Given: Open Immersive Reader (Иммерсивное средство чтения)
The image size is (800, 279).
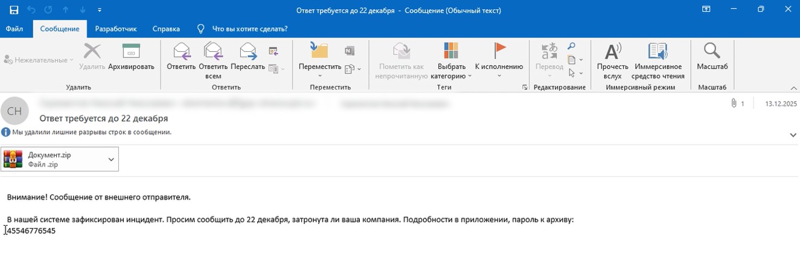Looking at the screenshot, I should click(658, 52).
